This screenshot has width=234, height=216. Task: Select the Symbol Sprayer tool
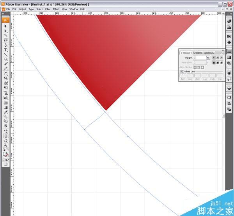click(x=5, y=93)
